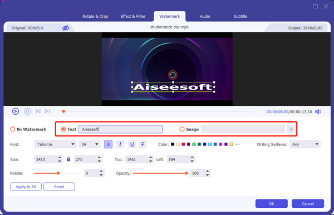The width and height of the screenshot is (334, 215).
Task: Open the Writing Systems dropdown
Action: click(x=305, y=144)
